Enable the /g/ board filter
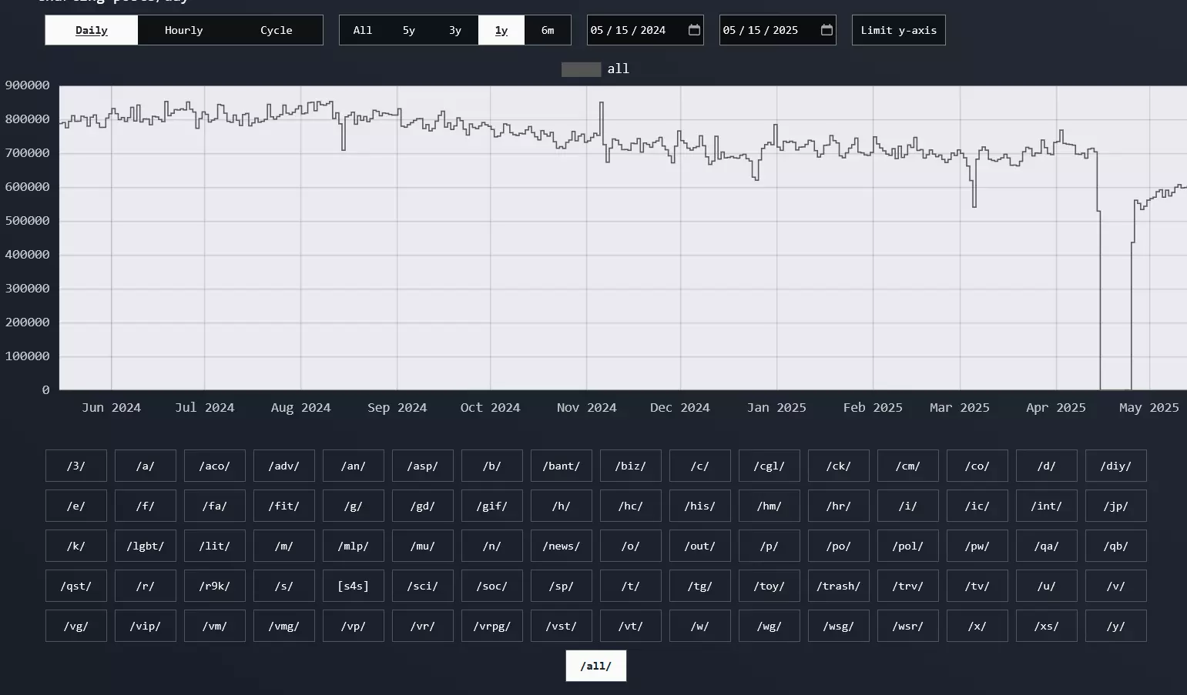The image size is (1187, 695). pyautogui.click(x=354, y=506)
